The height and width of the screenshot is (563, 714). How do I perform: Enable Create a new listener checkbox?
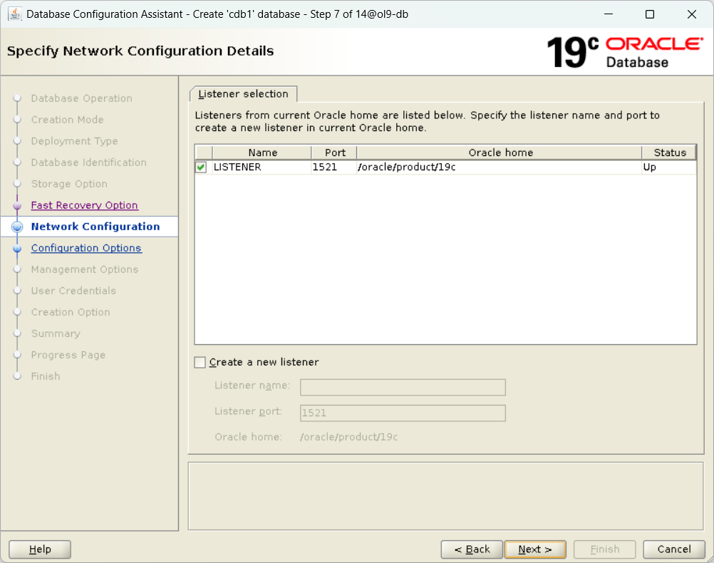tap(200, 362)
